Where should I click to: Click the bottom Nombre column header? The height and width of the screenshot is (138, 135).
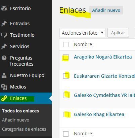[x=83, y=134]
